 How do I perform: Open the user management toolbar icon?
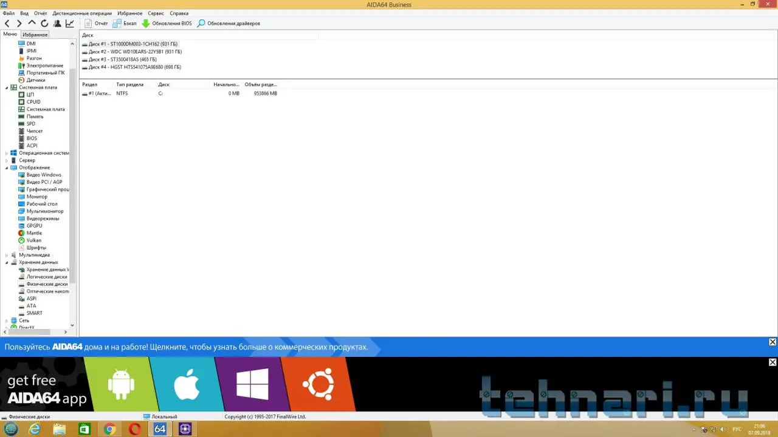(x=57, y=24)
